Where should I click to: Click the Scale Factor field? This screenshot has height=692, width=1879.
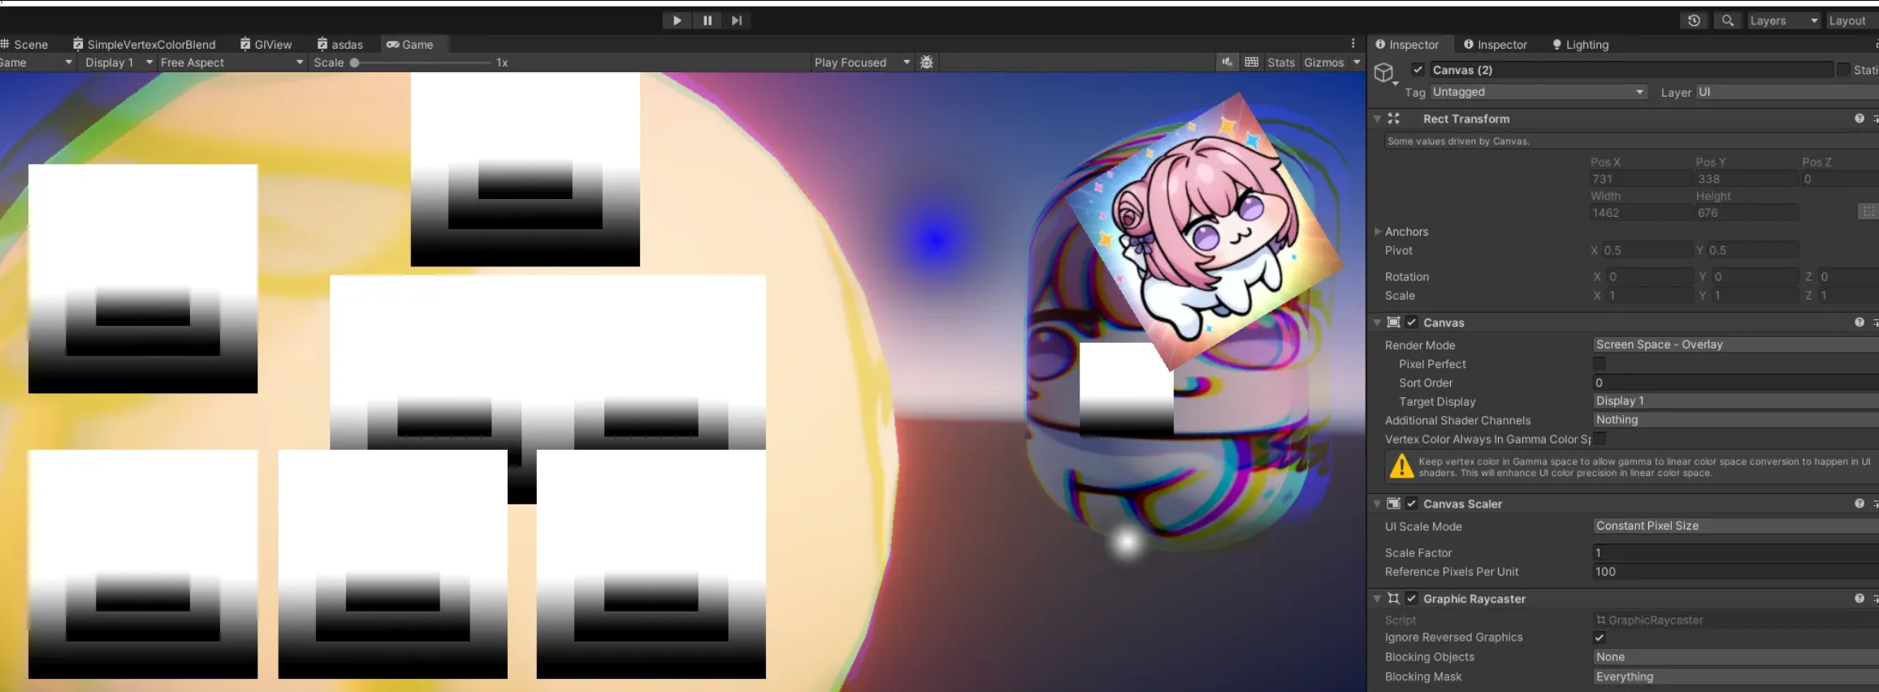pyautogui.click(x=1736, y=552)
